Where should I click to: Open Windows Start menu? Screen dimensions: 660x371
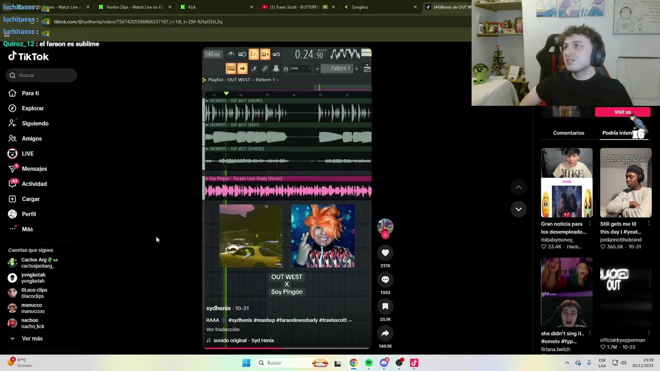[x=246, y=363]
